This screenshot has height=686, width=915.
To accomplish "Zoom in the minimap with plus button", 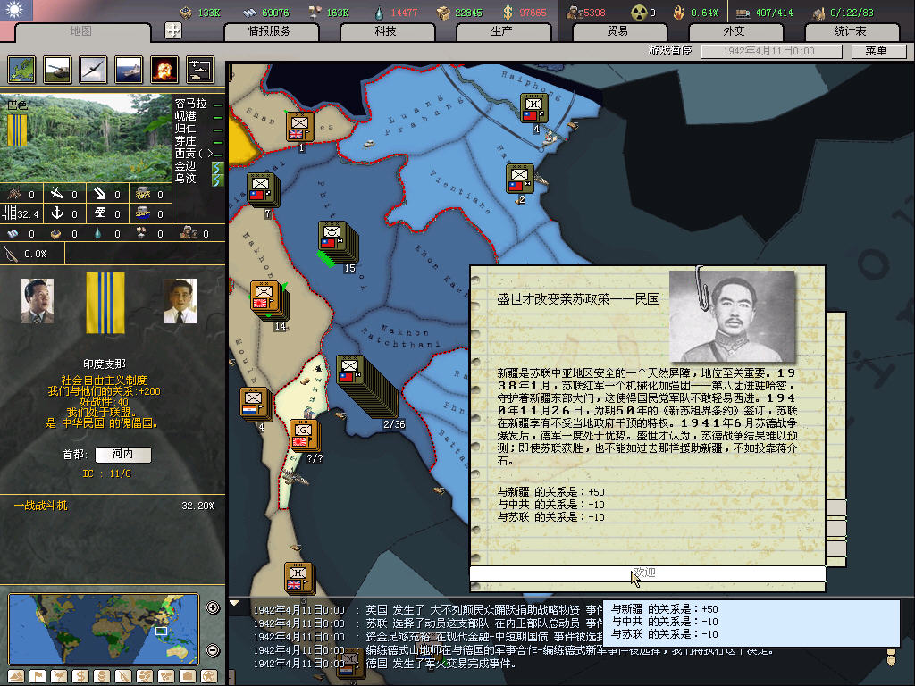I will pyautogui.click(x=213, y=607).
